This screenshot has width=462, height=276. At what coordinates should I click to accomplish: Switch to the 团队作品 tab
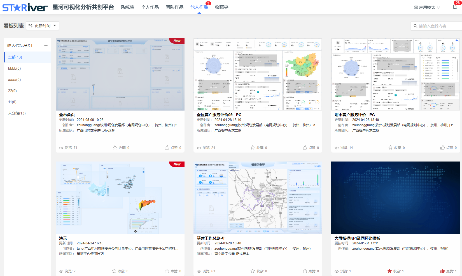coord(174,7)
